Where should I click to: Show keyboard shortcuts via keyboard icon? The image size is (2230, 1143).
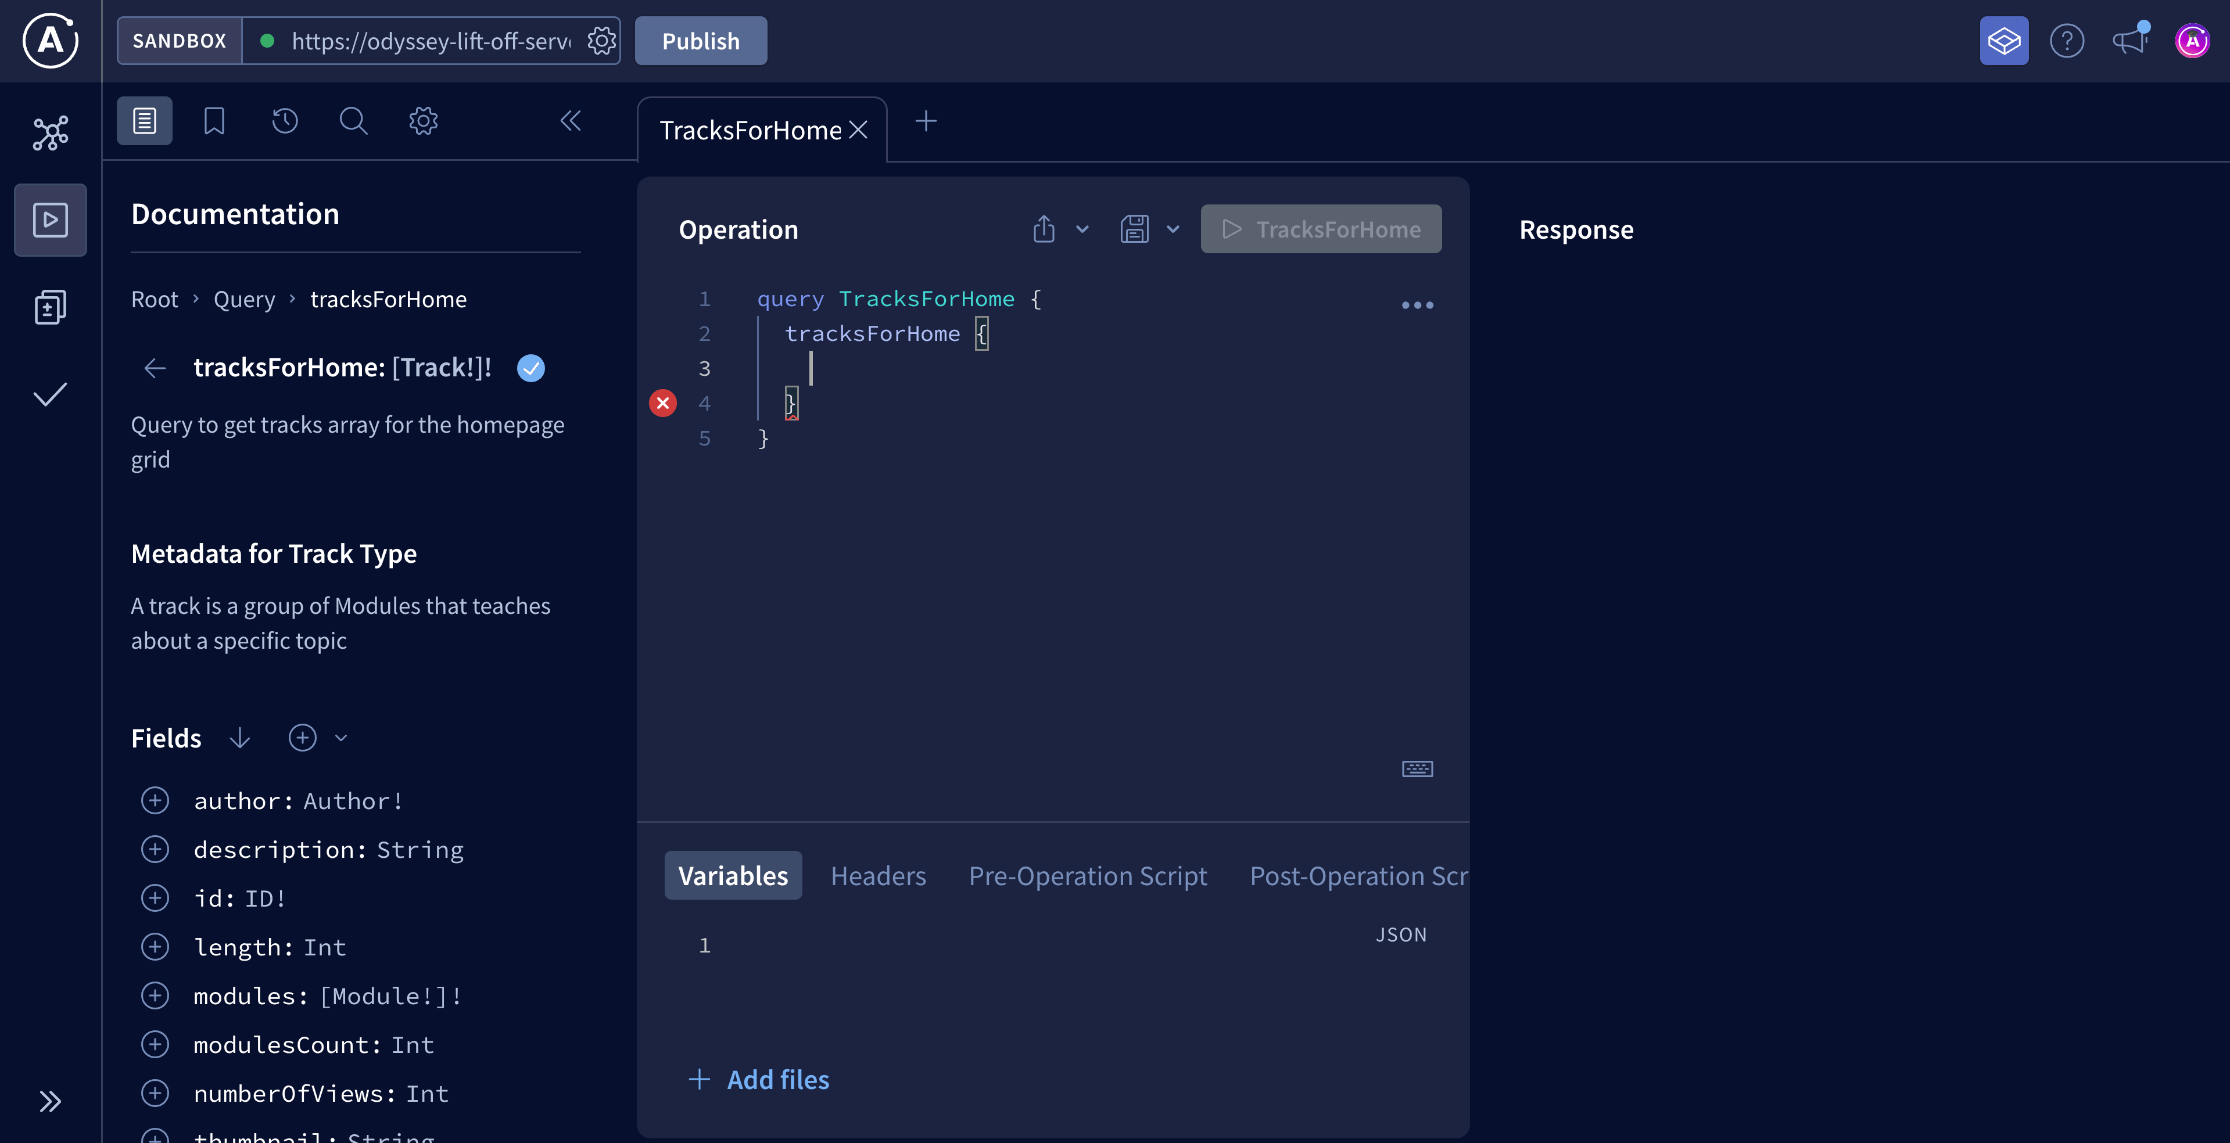pyautogui.click(x=1416, y=768)
